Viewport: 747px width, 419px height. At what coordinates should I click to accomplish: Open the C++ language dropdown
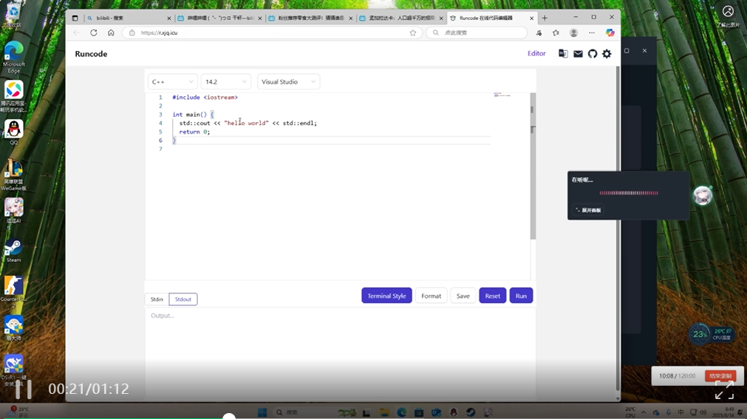(172, 82)
